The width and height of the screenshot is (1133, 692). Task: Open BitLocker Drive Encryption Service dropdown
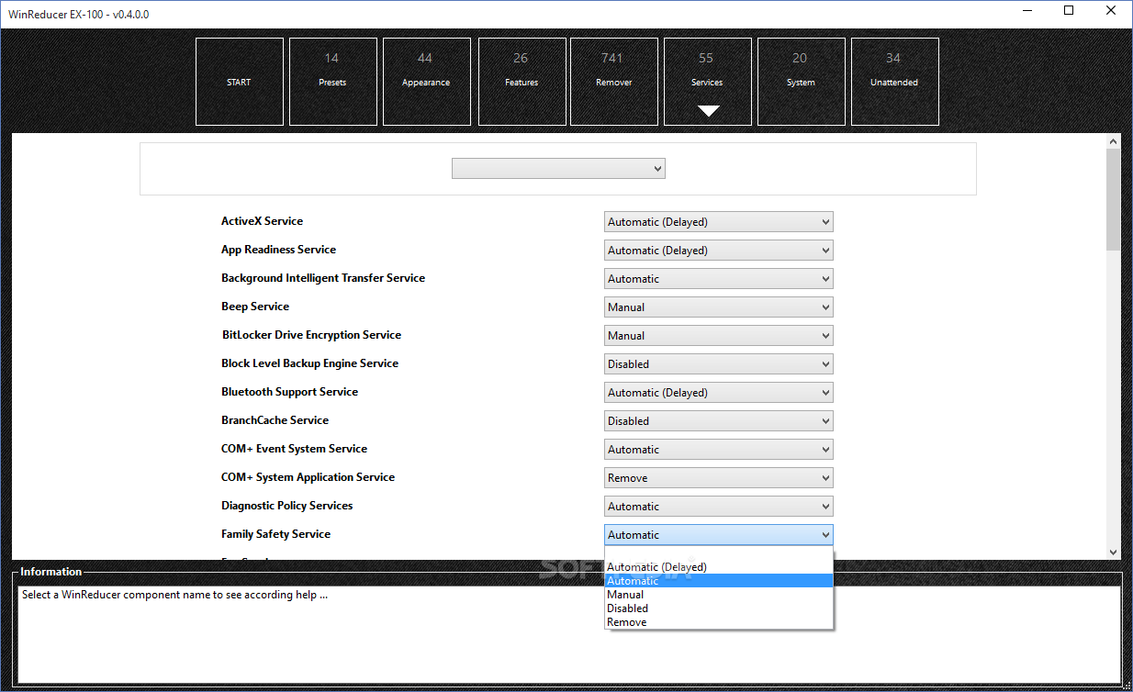(719, 336)
